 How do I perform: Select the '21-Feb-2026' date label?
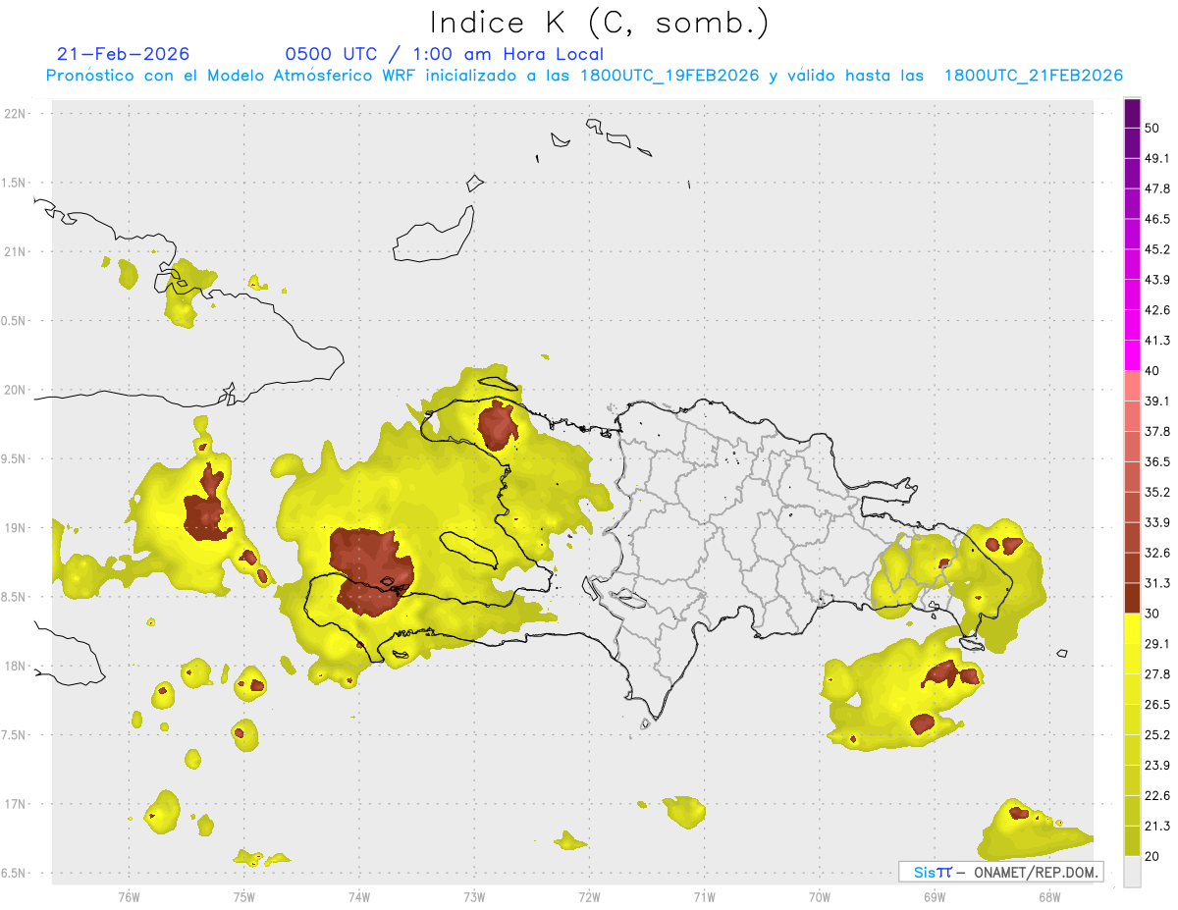(123, 54)
